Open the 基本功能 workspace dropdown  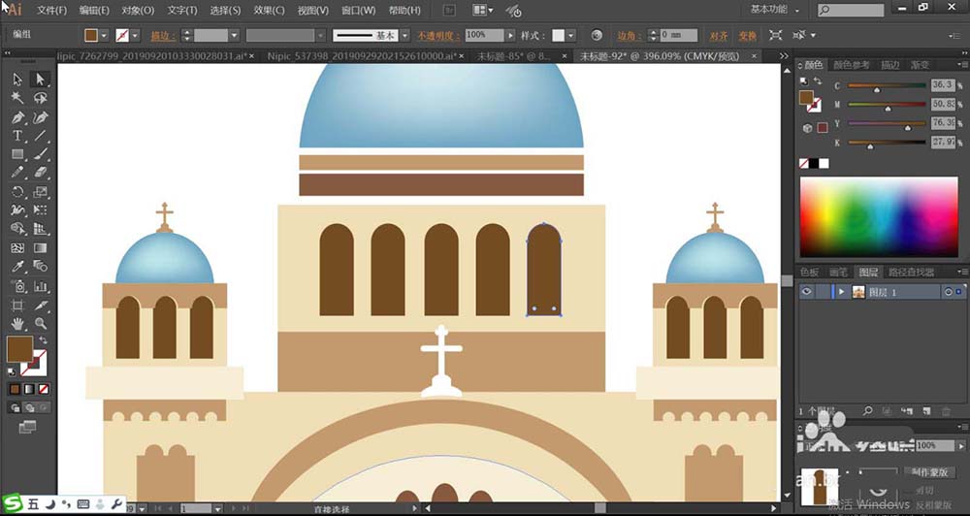click(x=776, y=10)
